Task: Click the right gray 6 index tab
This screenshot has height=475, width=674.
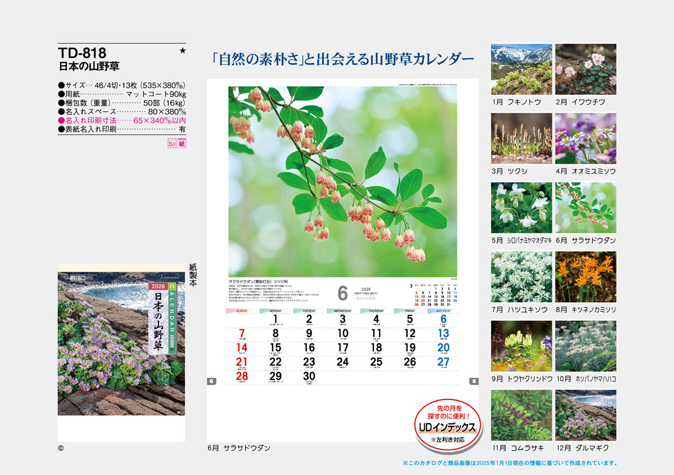Action: 473,382
